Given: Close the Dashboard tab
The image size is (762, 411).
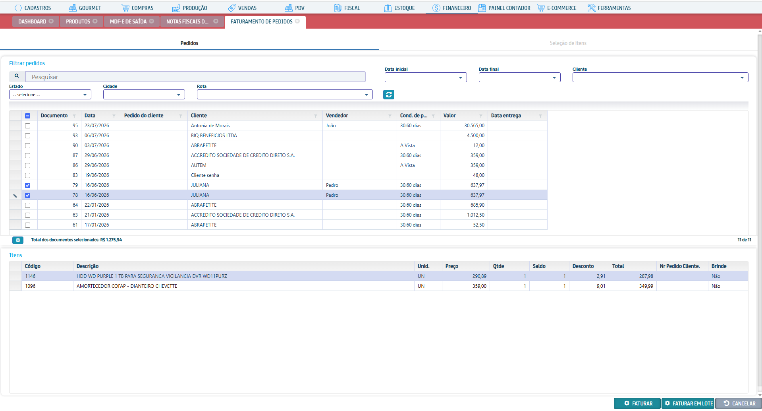Looking at the screenshot, I should coord(51,21).
